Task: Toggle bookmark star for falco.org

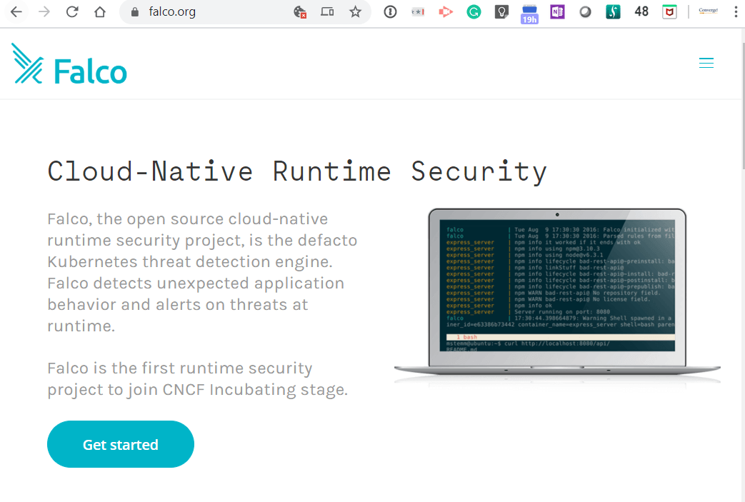Action: [355, 11]
